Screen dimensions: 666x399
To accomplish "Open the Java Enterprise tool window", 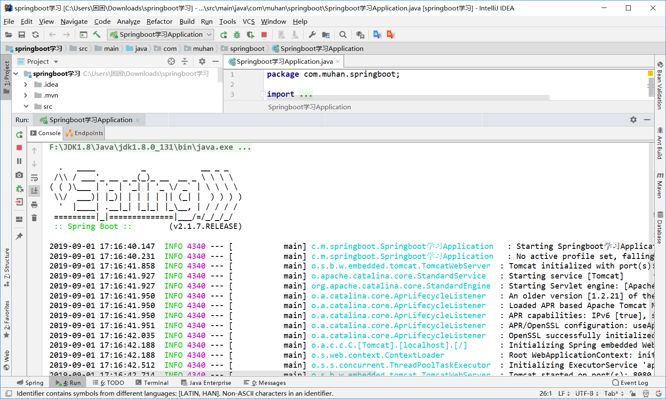I will [x=206, y=383].
